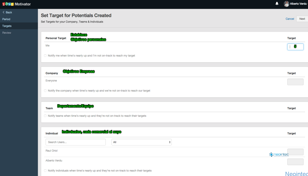Focus the personal target field for Me

[295, 47]
